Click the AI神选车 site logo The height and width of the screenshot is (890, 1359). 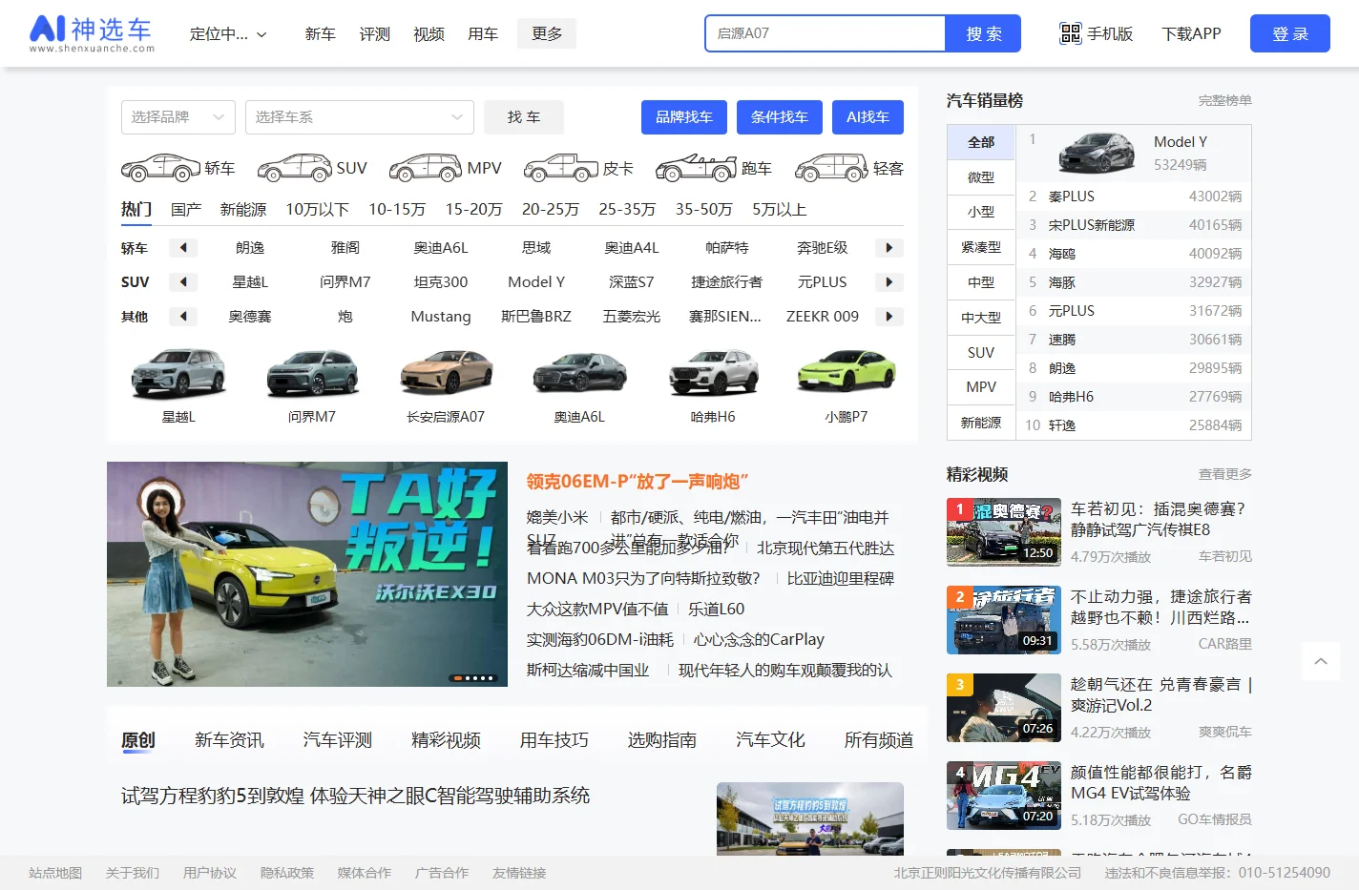point(92,33)
